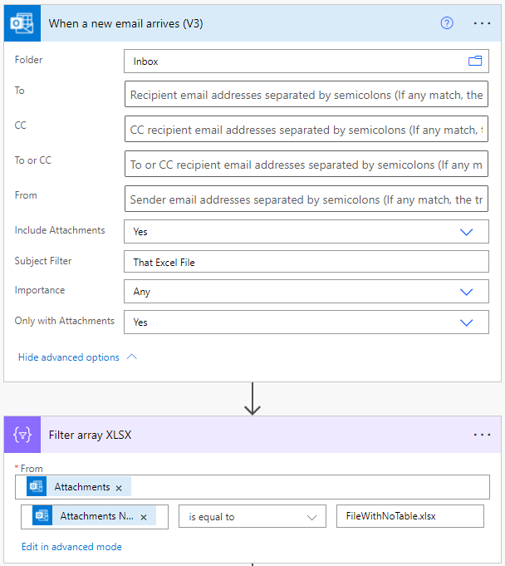This screenshot has width=505, height=566.
Task: Expand the Only with Attachments dropdown
Action: click(x=467, y=322)
